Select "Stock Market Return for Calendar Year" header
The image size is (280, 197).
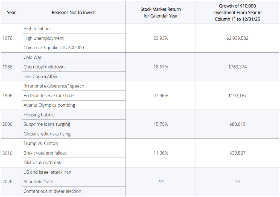(161, 13)
